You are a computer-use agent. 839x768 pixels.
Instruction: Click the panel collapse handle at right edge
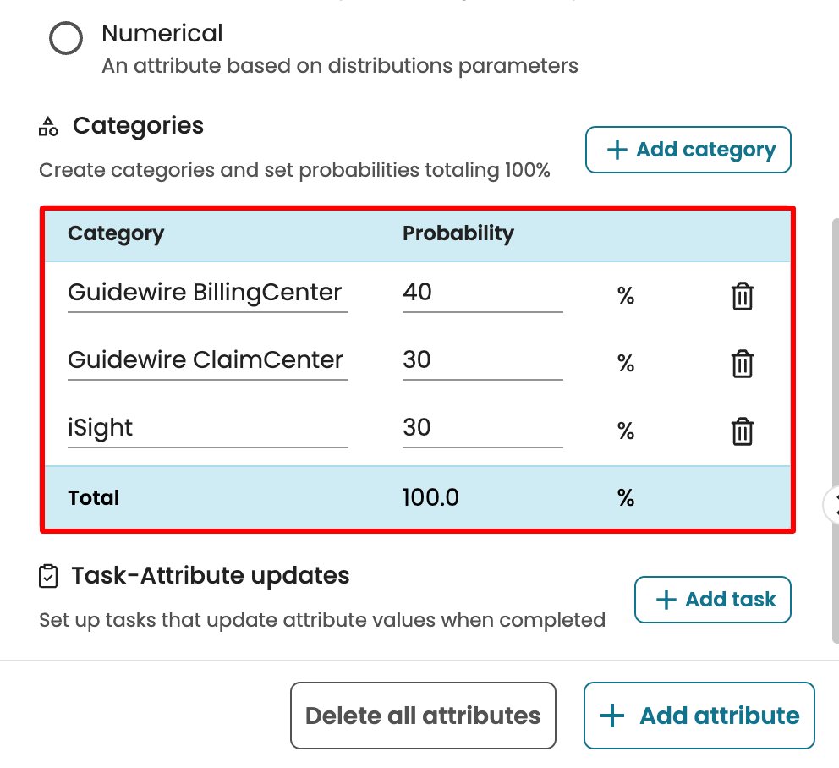832,505
